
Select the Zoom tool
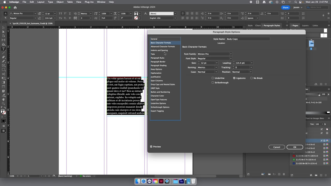[3, 103]
